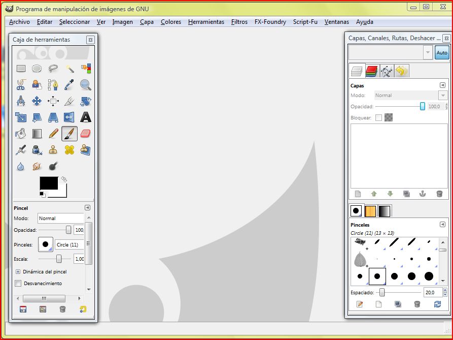Select the Text tool

(x=86, y=117)
